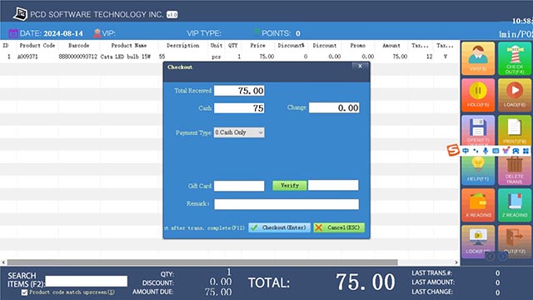Verify the gift card number
This screenshot has width=533, height=300.
point(290,185)
